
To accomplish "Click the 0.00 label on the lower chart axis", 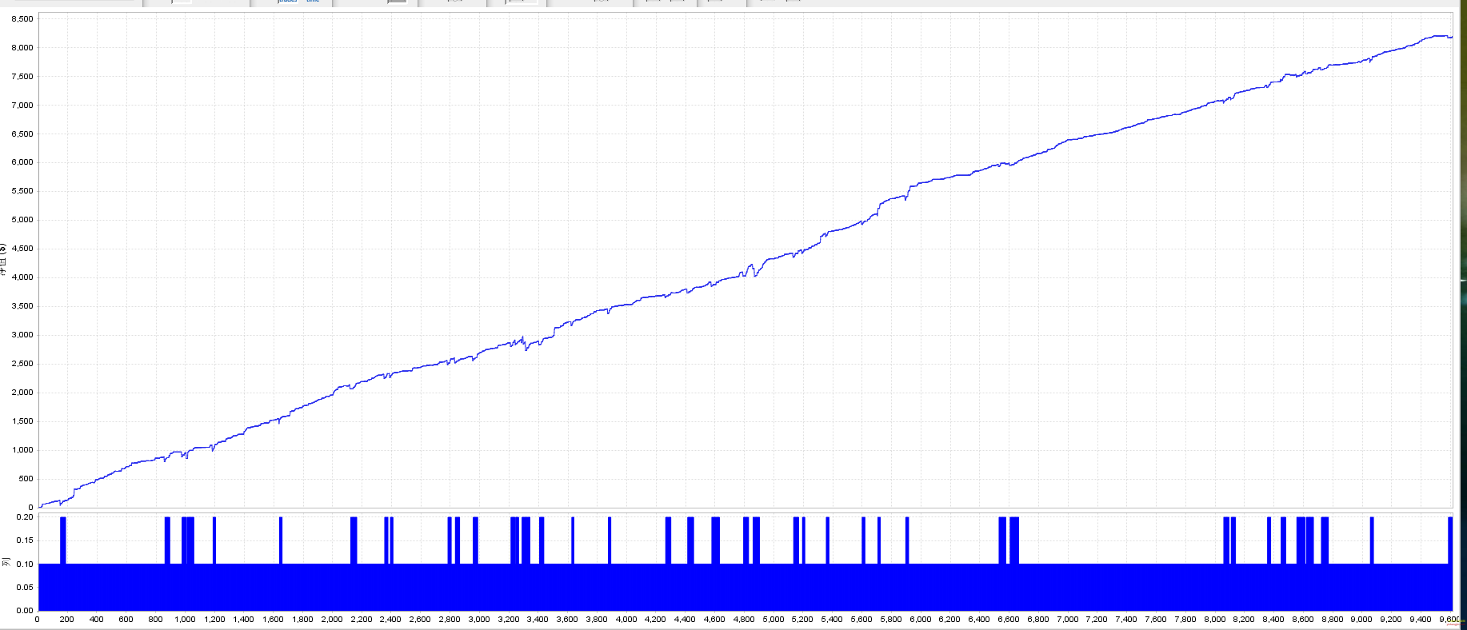I will point(25,610).
